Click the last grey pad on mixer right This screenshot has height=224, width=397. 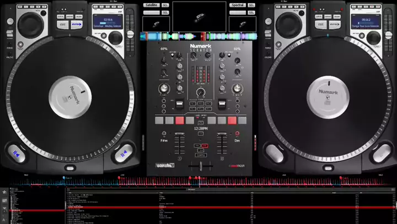242,121
